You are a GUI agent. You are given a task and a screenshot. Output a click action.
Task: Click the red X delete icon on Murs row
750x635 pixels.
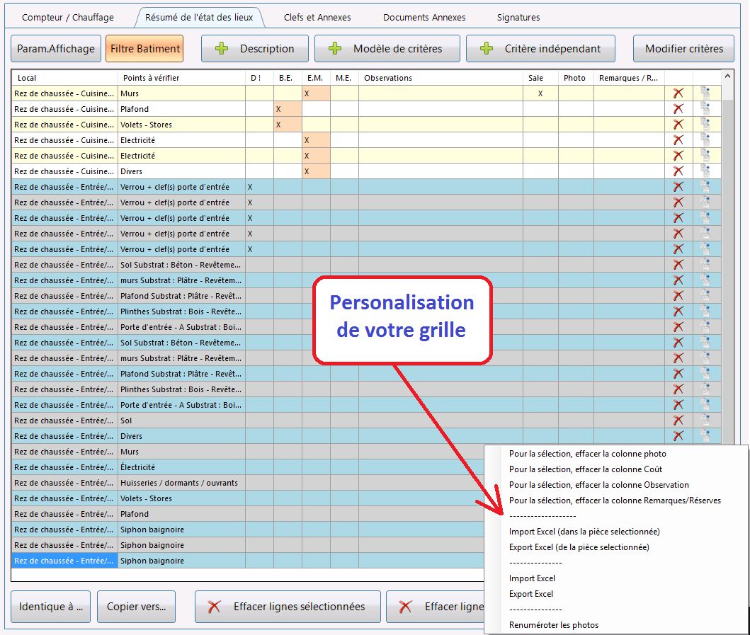pos(678,93)
